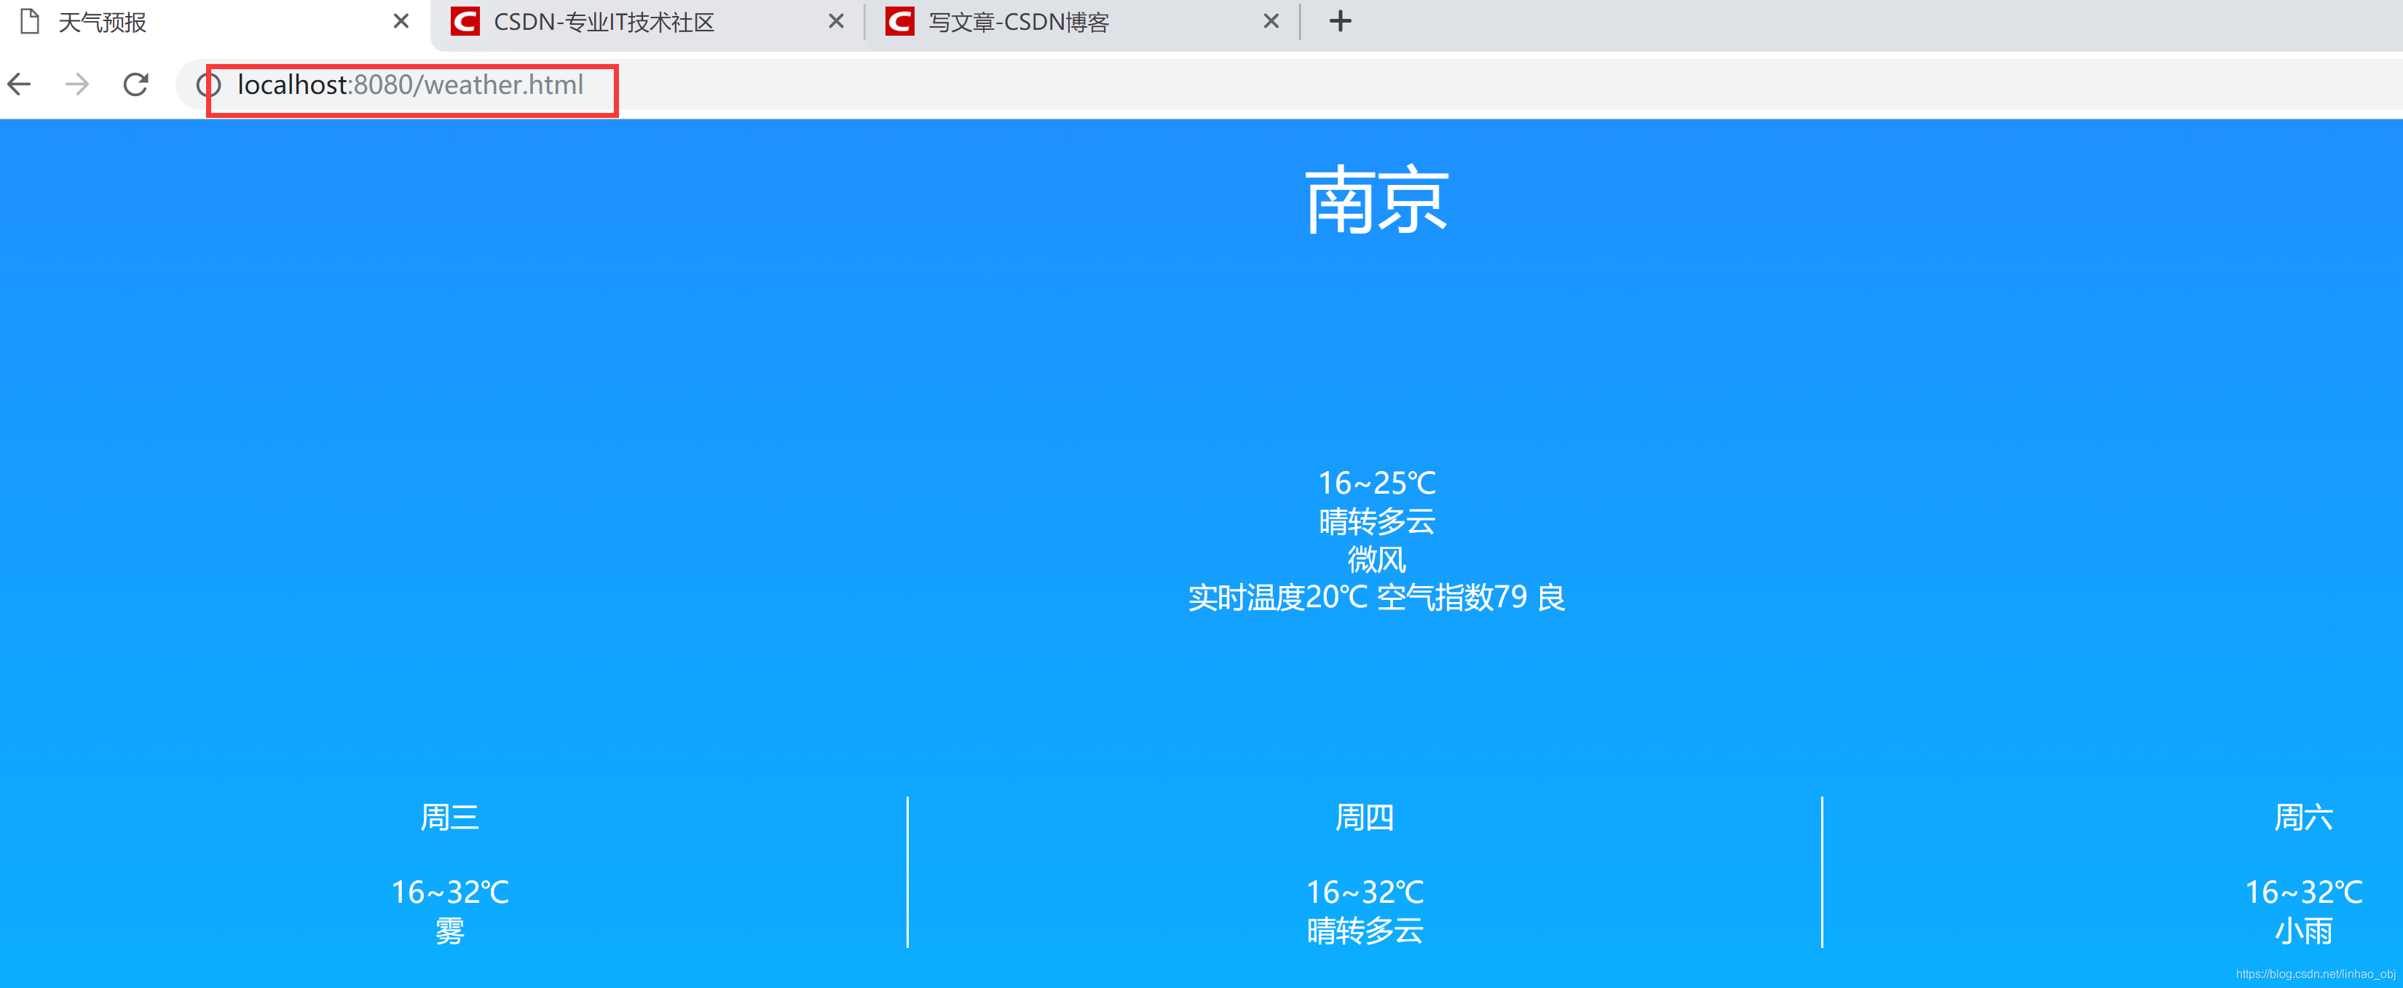The width and height of the screenshot is (2403, 988).
Task: Click 周六 temperature 16~32℃
Action: pyautogui.click(x=2303, y=893)
